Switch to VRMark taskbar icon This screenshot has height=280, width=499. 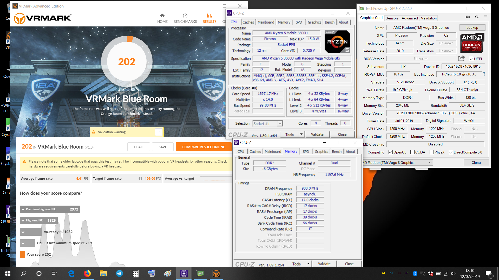(216, 274)
